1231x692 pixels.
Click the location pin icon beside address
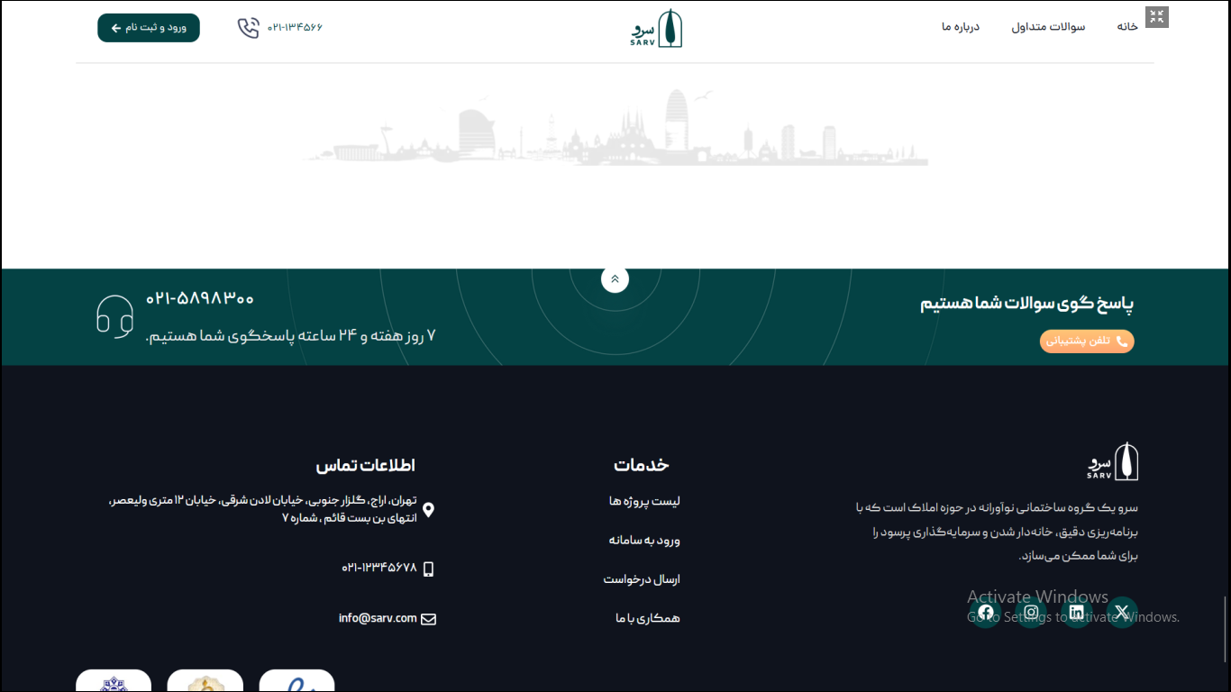pos(428,510)
